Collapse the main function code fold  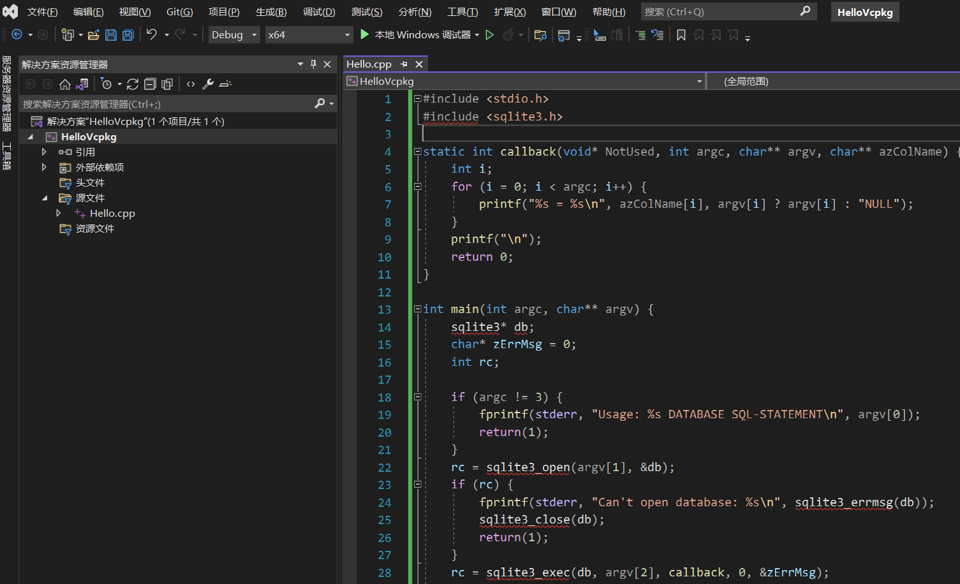[417, 309]
